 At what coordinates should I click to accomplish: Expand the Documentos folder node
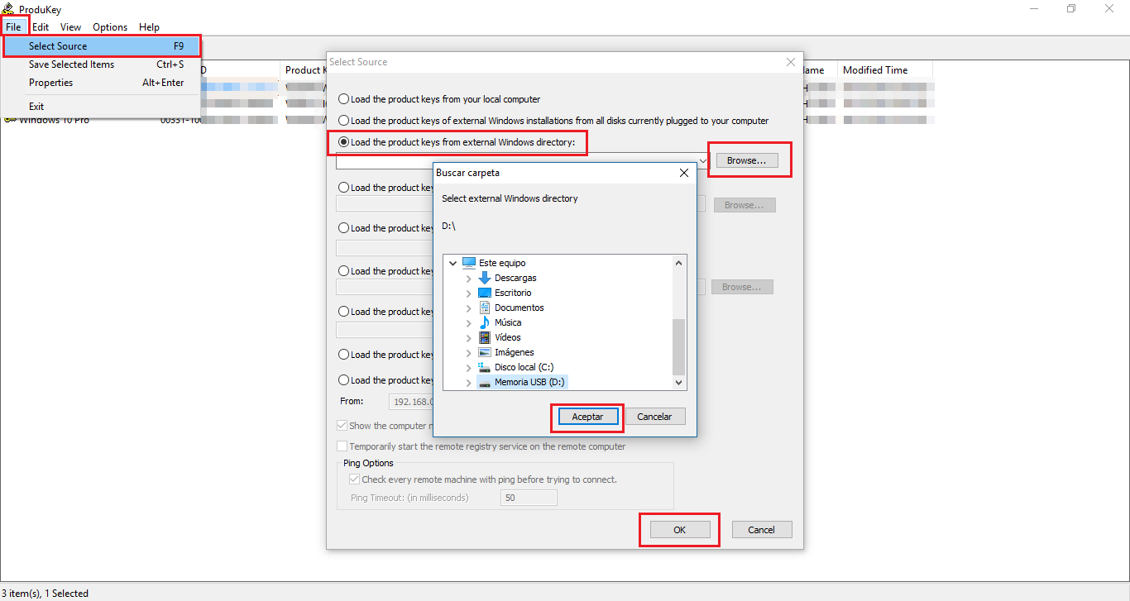pos(469,308)
